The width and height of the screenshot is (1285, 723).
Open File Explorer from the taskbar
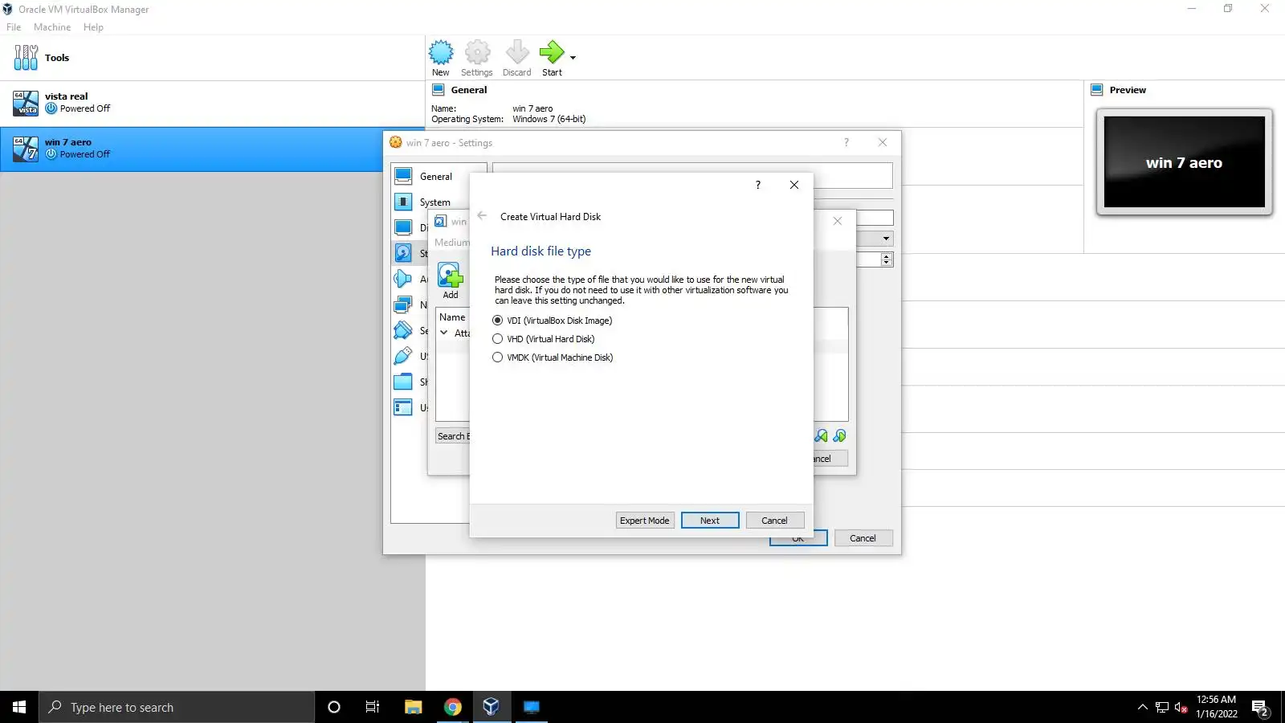tap(413, 707)
